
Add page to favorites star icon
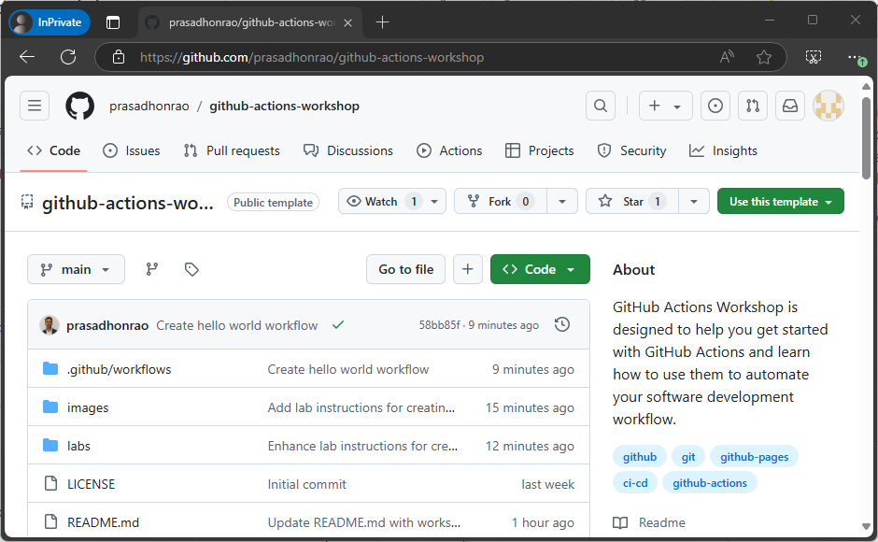tap(764, 57)
